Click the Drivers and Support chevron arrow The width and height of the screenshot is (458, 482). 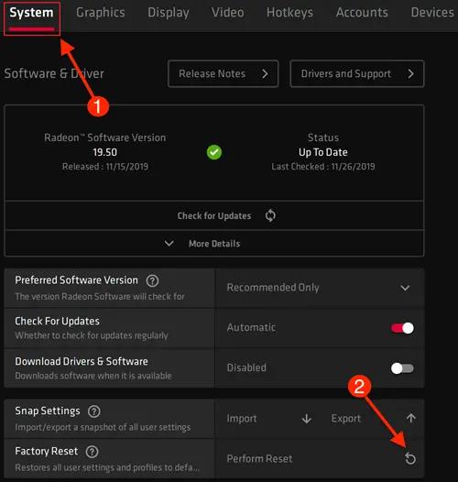pyautogui.click(x=410, y=74)
